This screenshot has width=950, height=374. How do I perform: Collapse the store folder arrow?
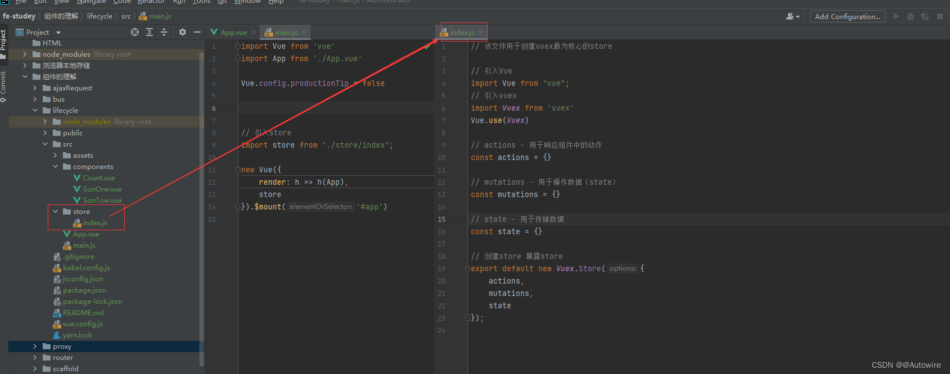click(55, 212)
